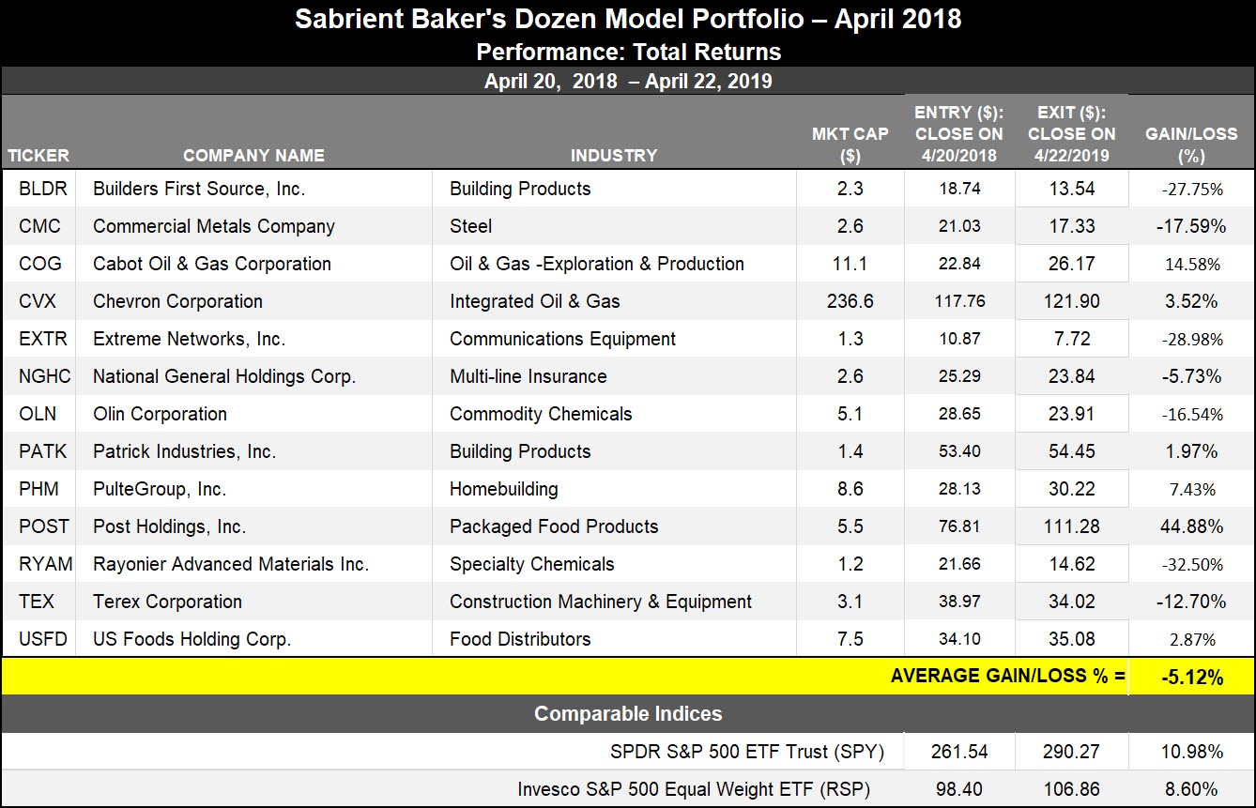Select the BLDR ticker cell
Viewport: 1256px width, 808px height.
coord(43,189)
